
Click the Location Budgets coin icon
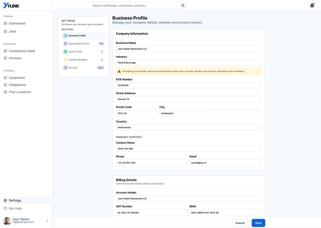click(x=66, y=60)
